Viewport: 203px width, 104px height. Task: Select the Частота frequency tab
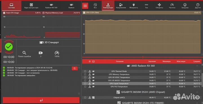(x=172, y=6)
